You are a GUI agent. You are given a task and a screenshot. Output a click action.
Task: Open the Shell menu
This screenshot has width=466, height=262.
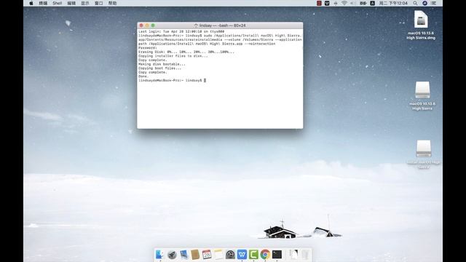point(57,3)
